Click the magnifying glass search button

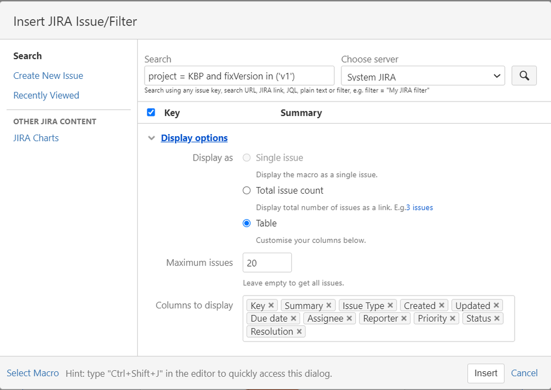[x=524, y=76]
